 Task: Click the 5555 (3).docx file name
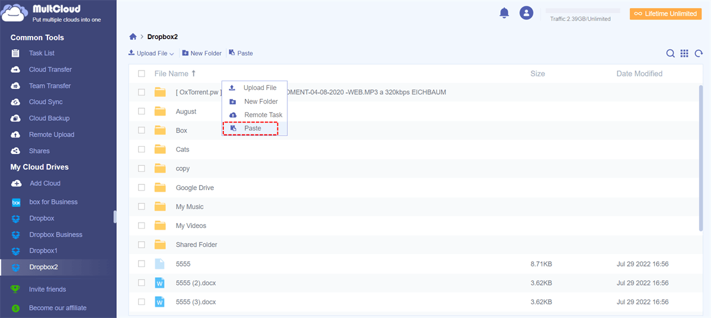coord(196,302)
